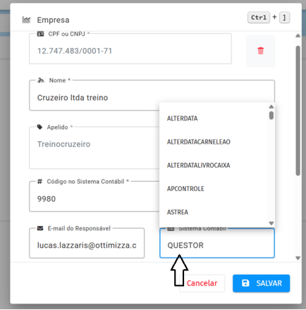Click the hash icon beside Código no Sistema Contábil
The height and width of the screenshot is (310, 306).
[x=39, y=182]
